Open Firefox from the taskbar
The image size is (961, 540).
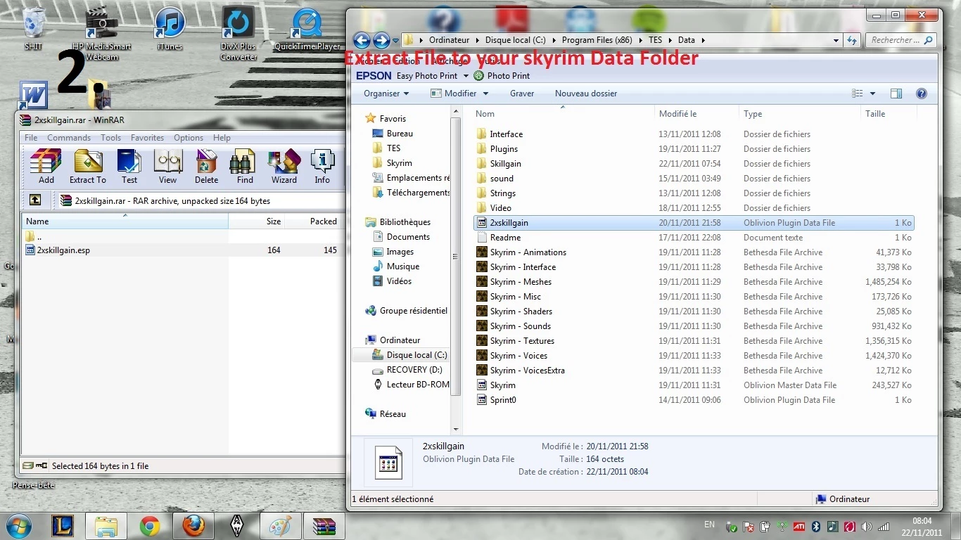pyautogui.click(x=193, y=526)
